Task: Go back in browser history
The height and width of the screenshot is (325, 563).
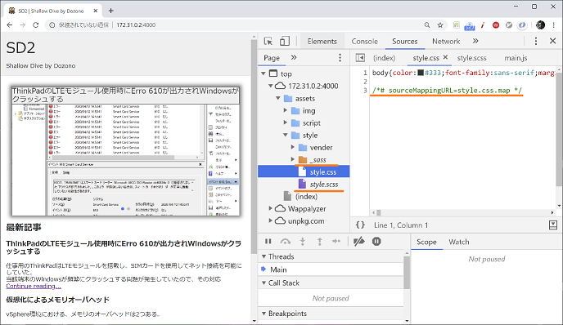Action: [10, 25]
